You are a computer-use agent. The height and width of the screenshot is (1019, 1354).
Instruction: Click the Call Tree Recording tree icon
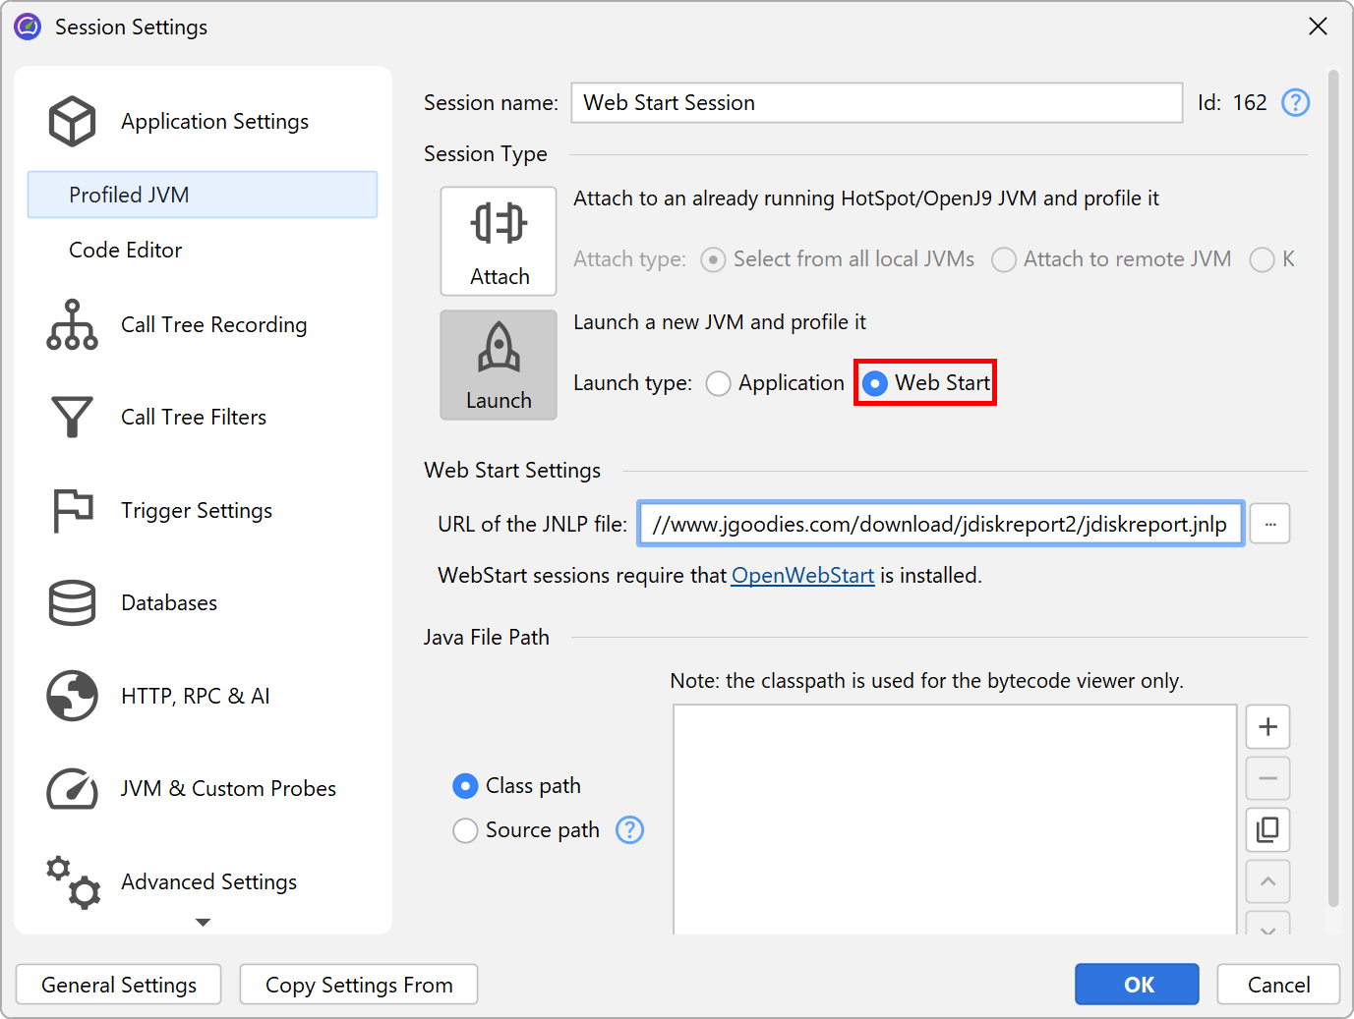(72, 325)
